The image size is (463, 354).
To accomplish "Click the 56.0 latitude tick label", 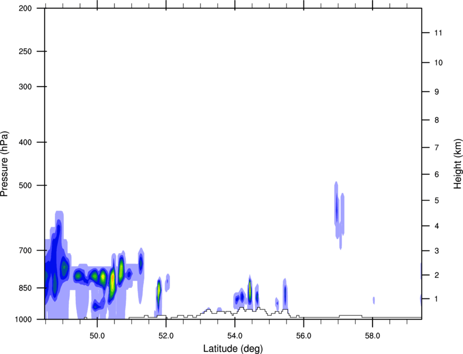I will pos(303,336).
